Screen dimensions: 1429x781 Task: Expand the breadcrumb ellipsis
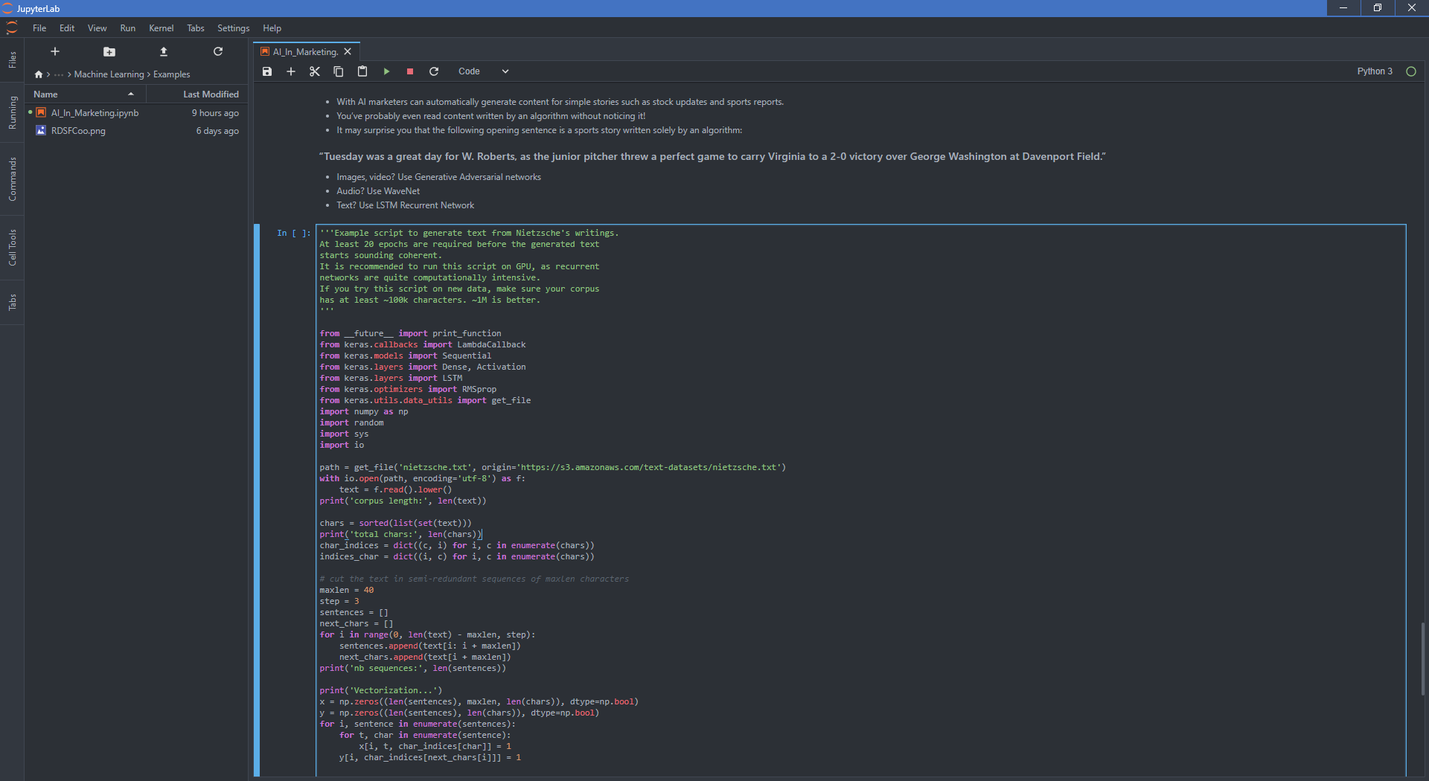(x=59, y=74)
